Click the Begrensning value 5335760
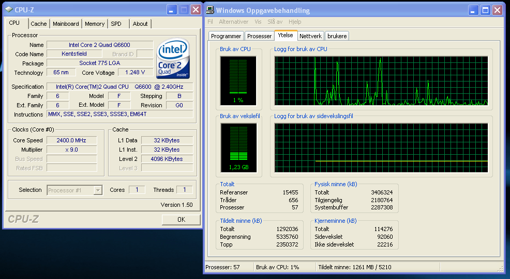The width and height of the screenshot is (510, 279). [x=287, y=237]
